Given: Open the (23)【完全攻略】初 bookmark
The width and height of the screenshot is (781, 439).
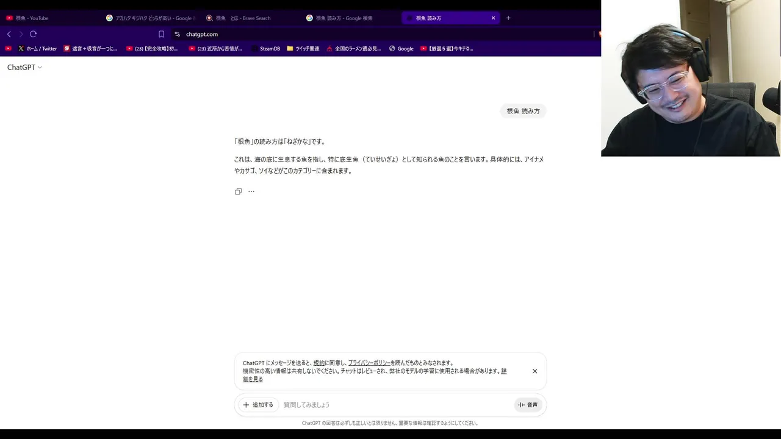Looking at the screenshot, I should coord(153,48).
